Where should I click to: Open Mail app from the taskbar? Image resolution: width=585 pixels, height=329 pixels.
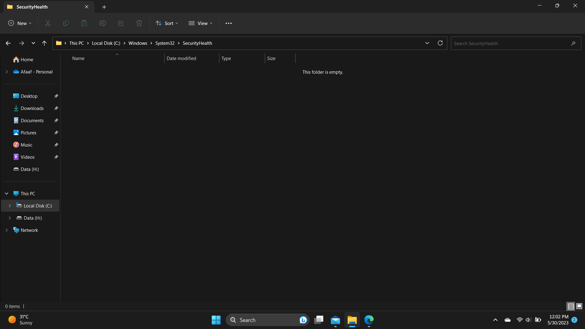(x=335, y=320)
